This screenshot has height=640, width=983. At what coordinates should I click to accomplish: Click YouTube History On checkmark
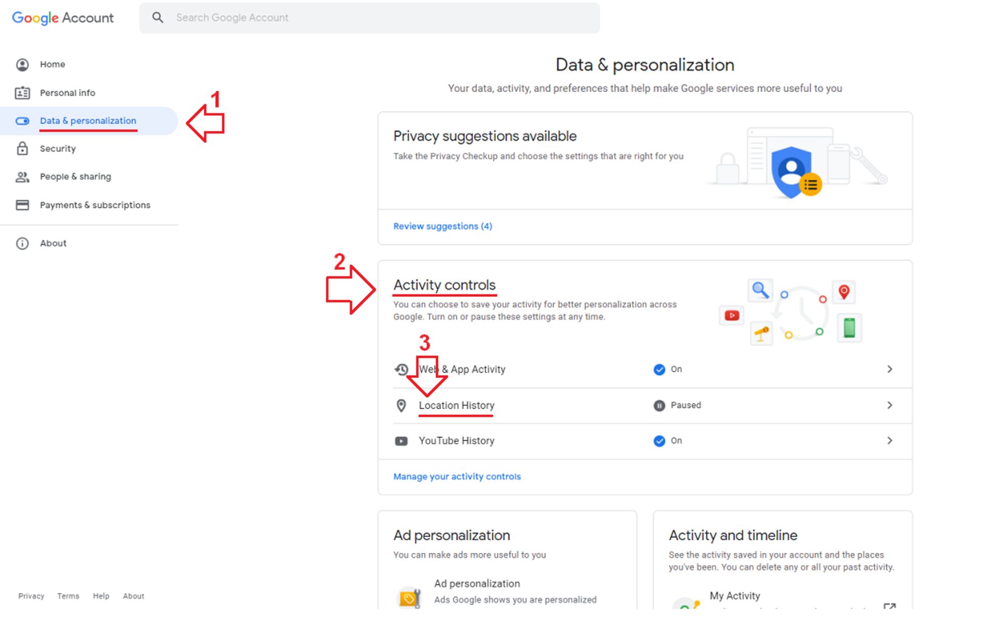659,441
